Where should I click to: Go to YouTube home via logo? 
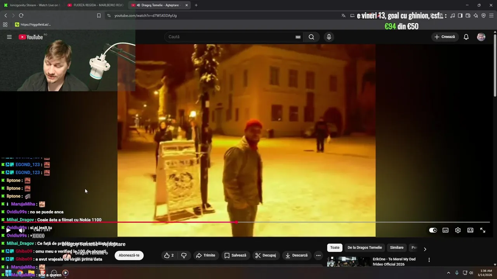pyautogui.click(x=31, y=37)
